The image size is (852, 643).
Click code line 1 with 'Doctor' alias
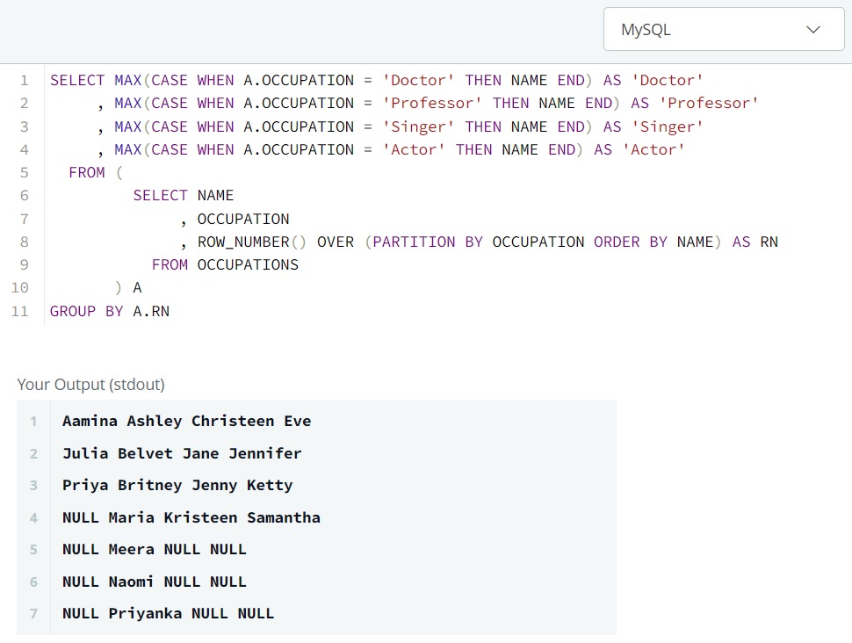tap(376, 81)
